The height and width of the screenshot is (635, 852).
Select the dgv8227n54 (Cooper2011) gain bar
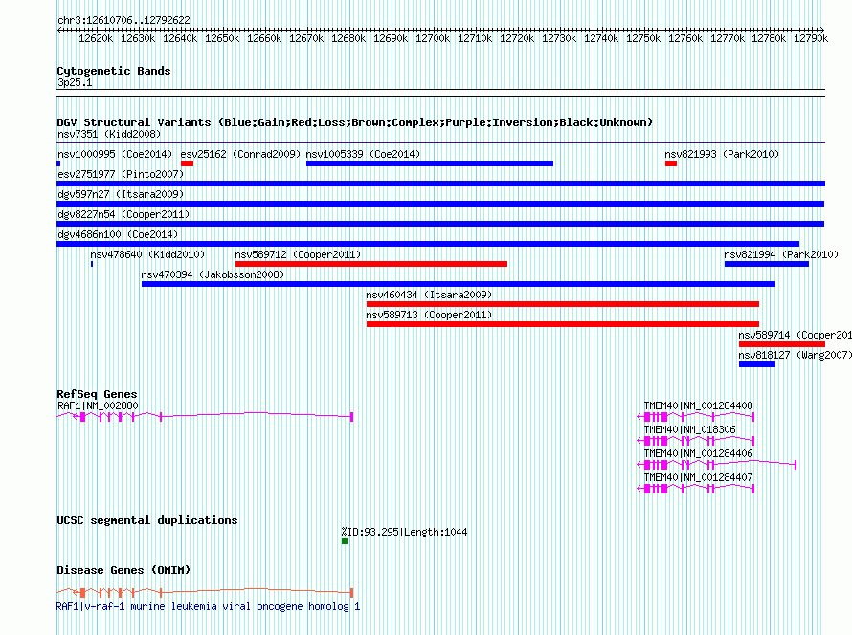(440, 224)
